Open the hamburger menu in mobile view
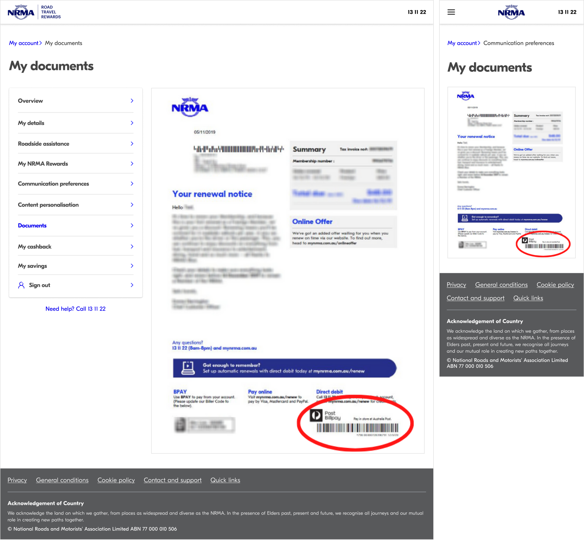Screen dimensions: 584x540 451,12
